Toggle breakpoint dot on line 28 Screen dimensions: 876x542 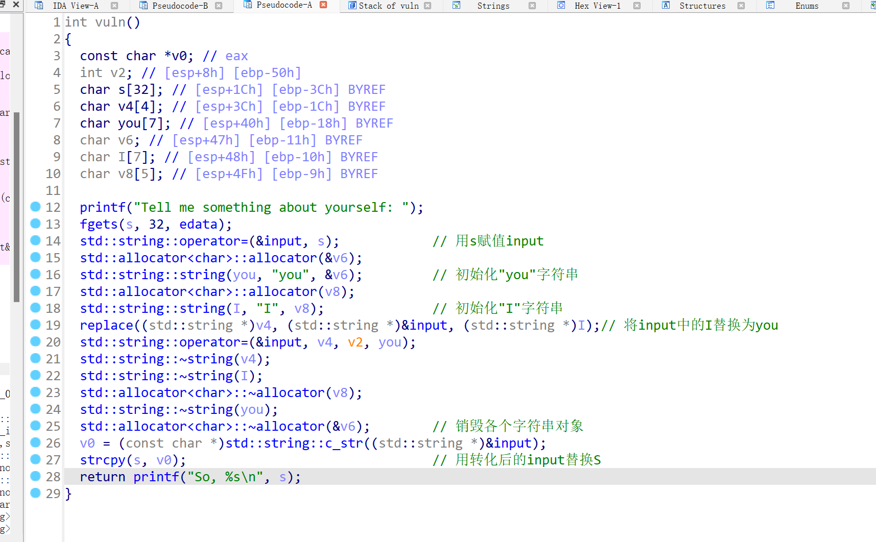pyautogui.click(x=35, y=476)
